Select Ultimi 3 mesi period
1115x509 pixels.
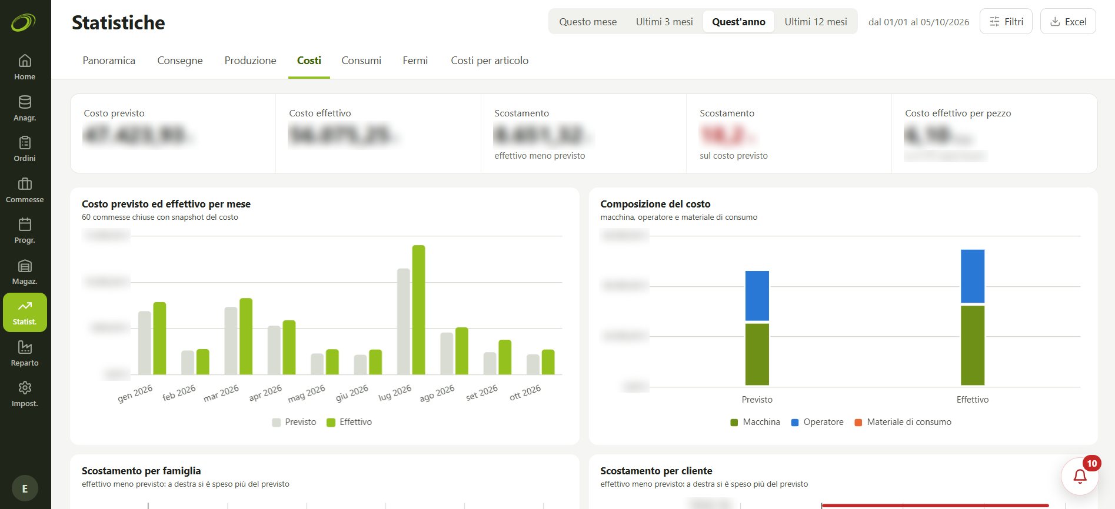point(664,22)
